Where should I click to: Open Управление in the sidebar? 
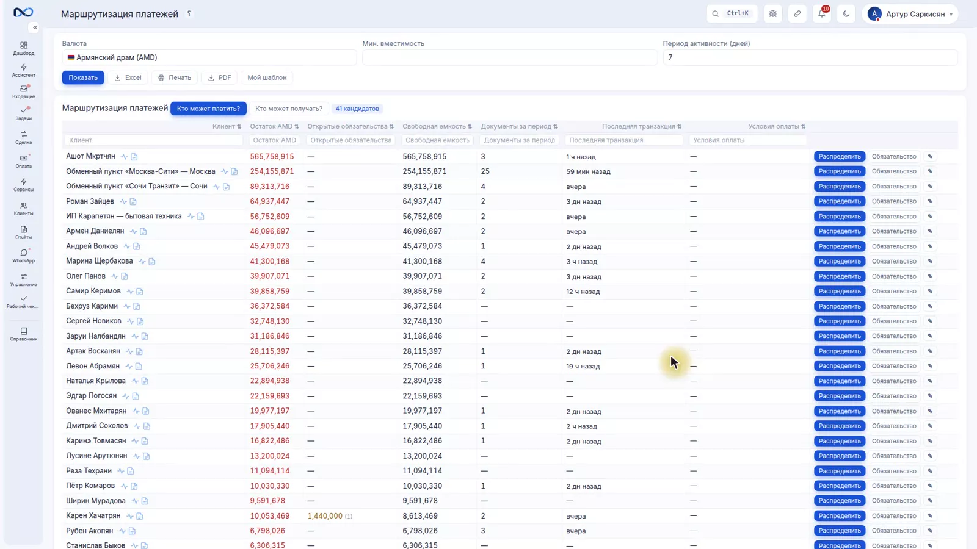[23, 280]
